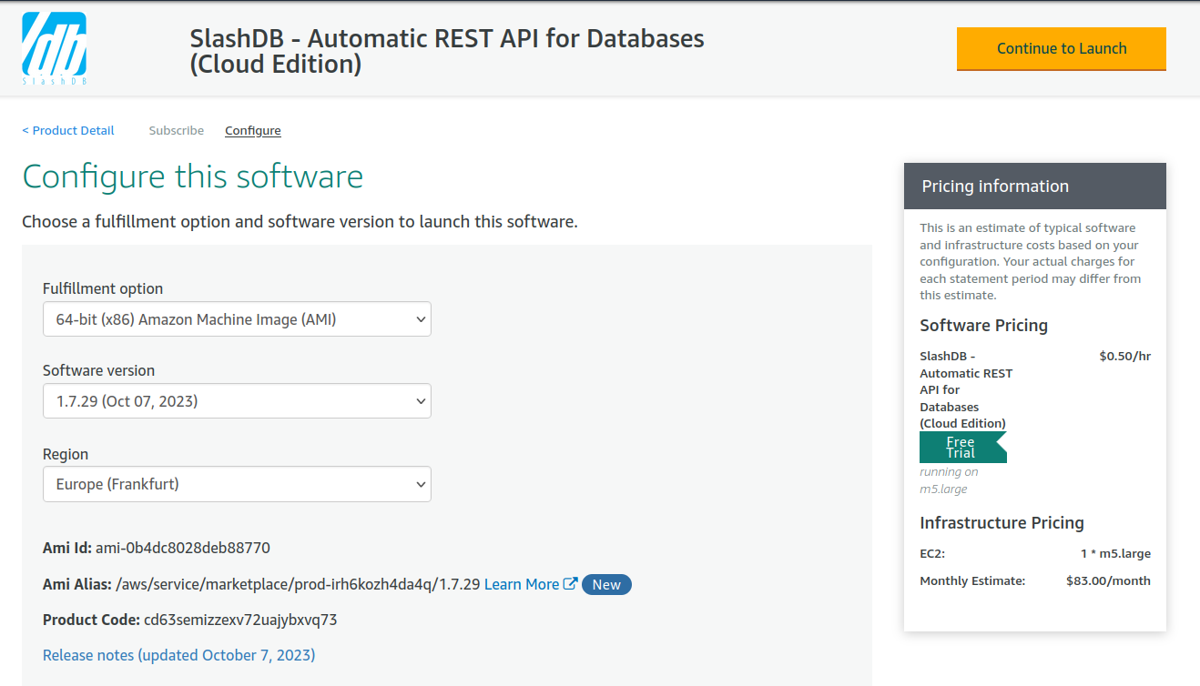Click the $0.50/hr software price

[1124, 356]
